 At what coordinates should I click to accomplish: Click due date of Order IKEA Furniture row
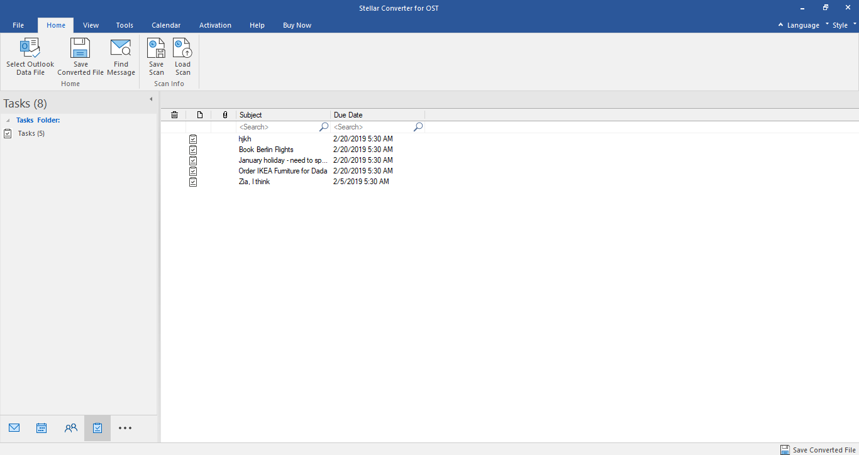click(x=363, y=171)
